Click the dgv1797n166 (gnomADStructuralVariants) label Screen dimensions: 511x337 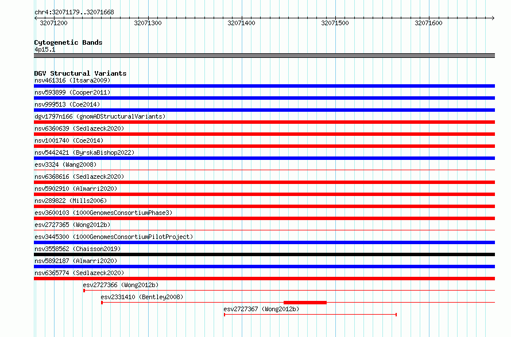[100, 116]
